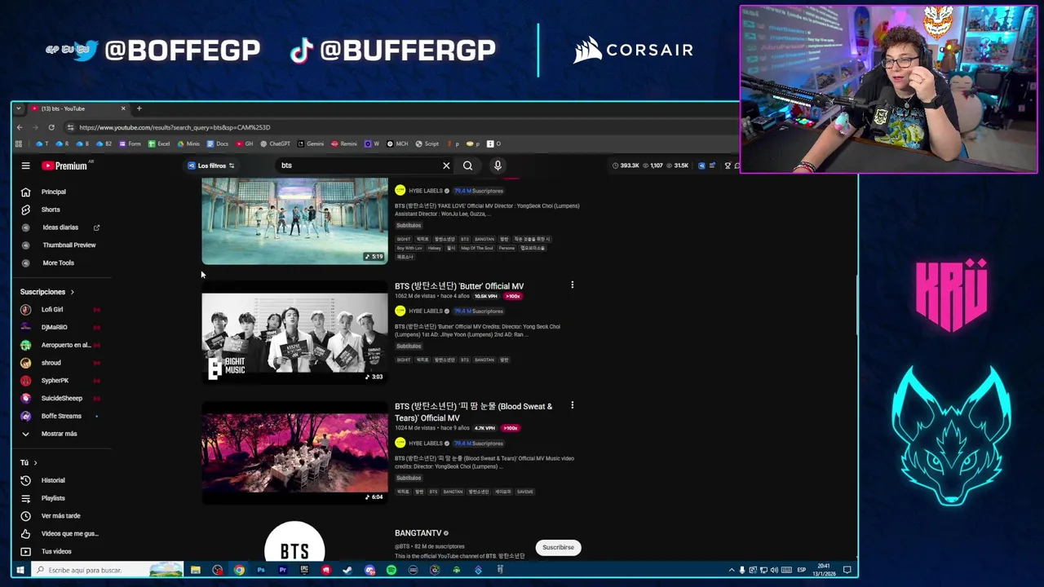The height and width of the screenshot is (587, 1044).
Task: Open the Script bookmark
Action: pos(427,143)
